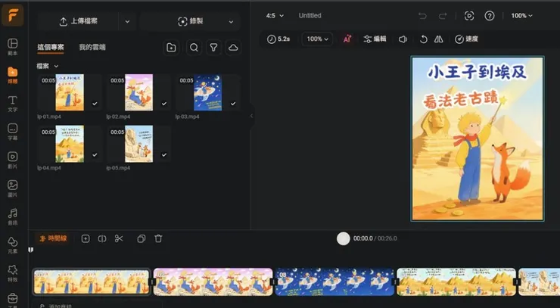Image resolution: width=560 pixels, height=308 pixels.
Task: Open the clip 100% scale dropdown
Action: pyautogui.click(x=318, y=39)
